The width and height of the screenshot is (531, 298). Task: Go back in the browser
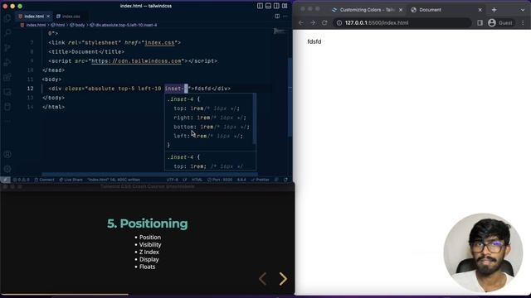301,22
